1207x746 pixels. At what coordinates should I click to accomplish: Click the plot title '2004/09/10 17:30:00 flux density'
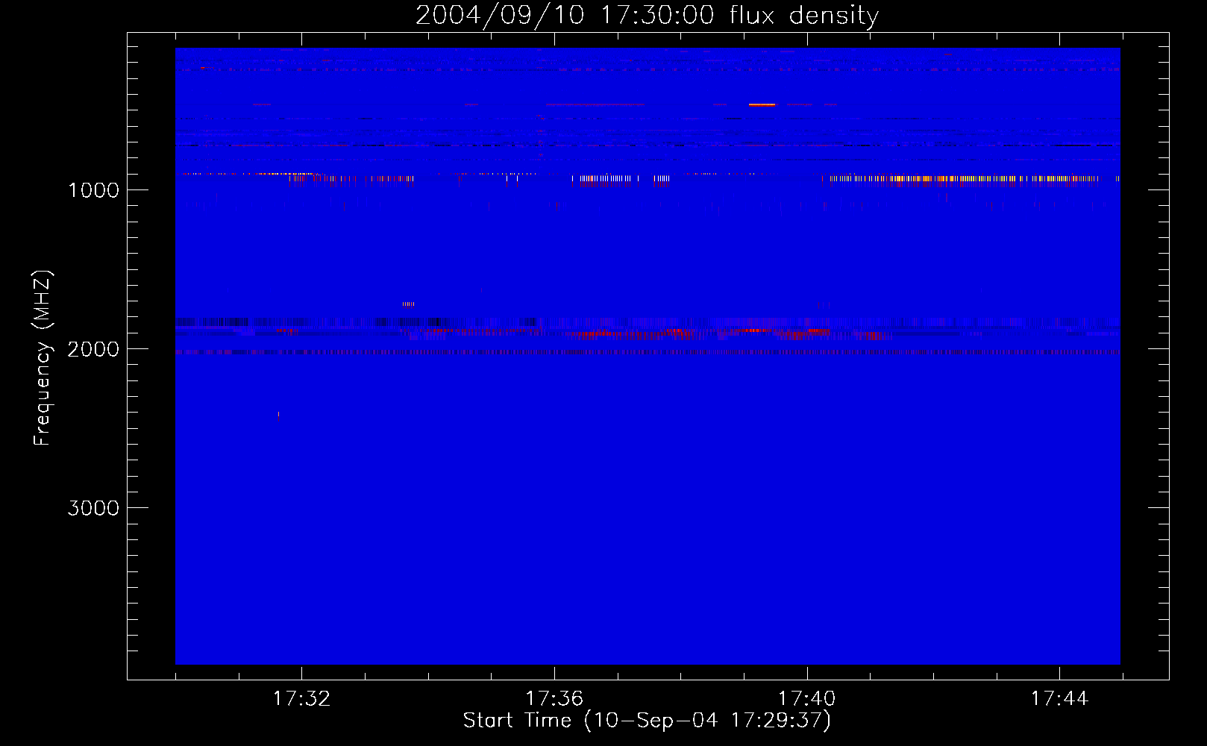tap(647, 15)
